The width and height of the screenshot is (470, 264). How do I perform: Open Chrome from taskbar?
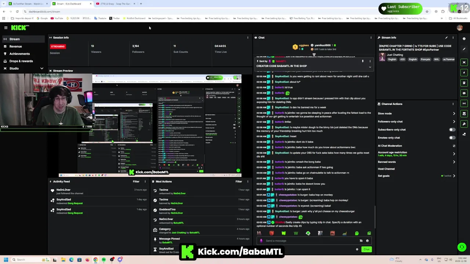95,260
